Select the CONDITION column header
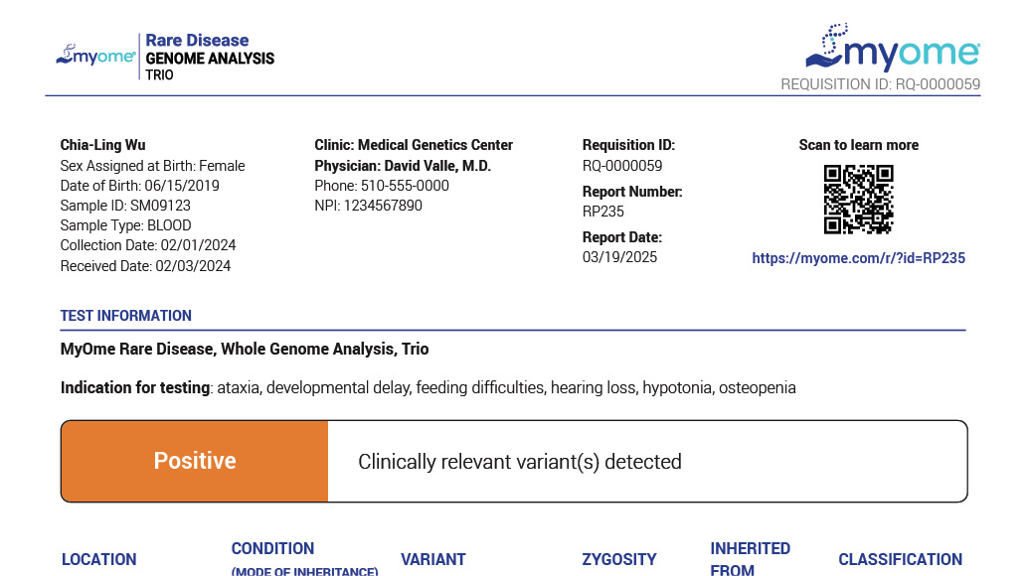The width and height of the screenshot is (1026, 576). (x=272, y=549)
